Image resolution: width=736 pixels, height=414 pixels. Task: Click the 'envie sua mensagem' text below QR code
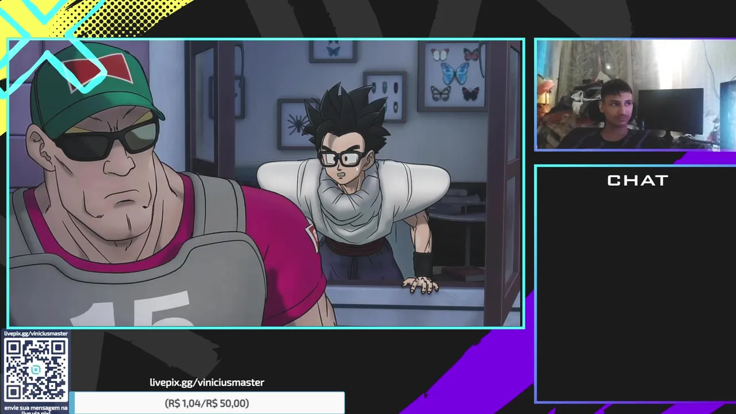(36, 409)
